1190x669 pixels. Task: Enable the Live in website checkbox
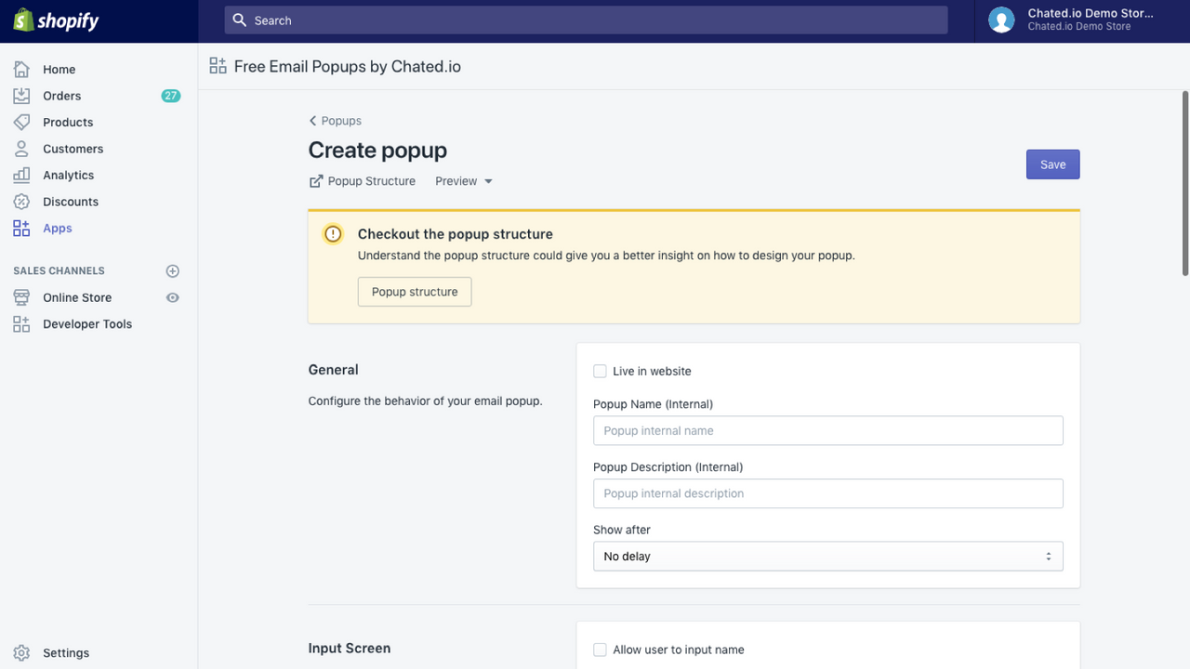pyautogui.click(x=600, y=370)
